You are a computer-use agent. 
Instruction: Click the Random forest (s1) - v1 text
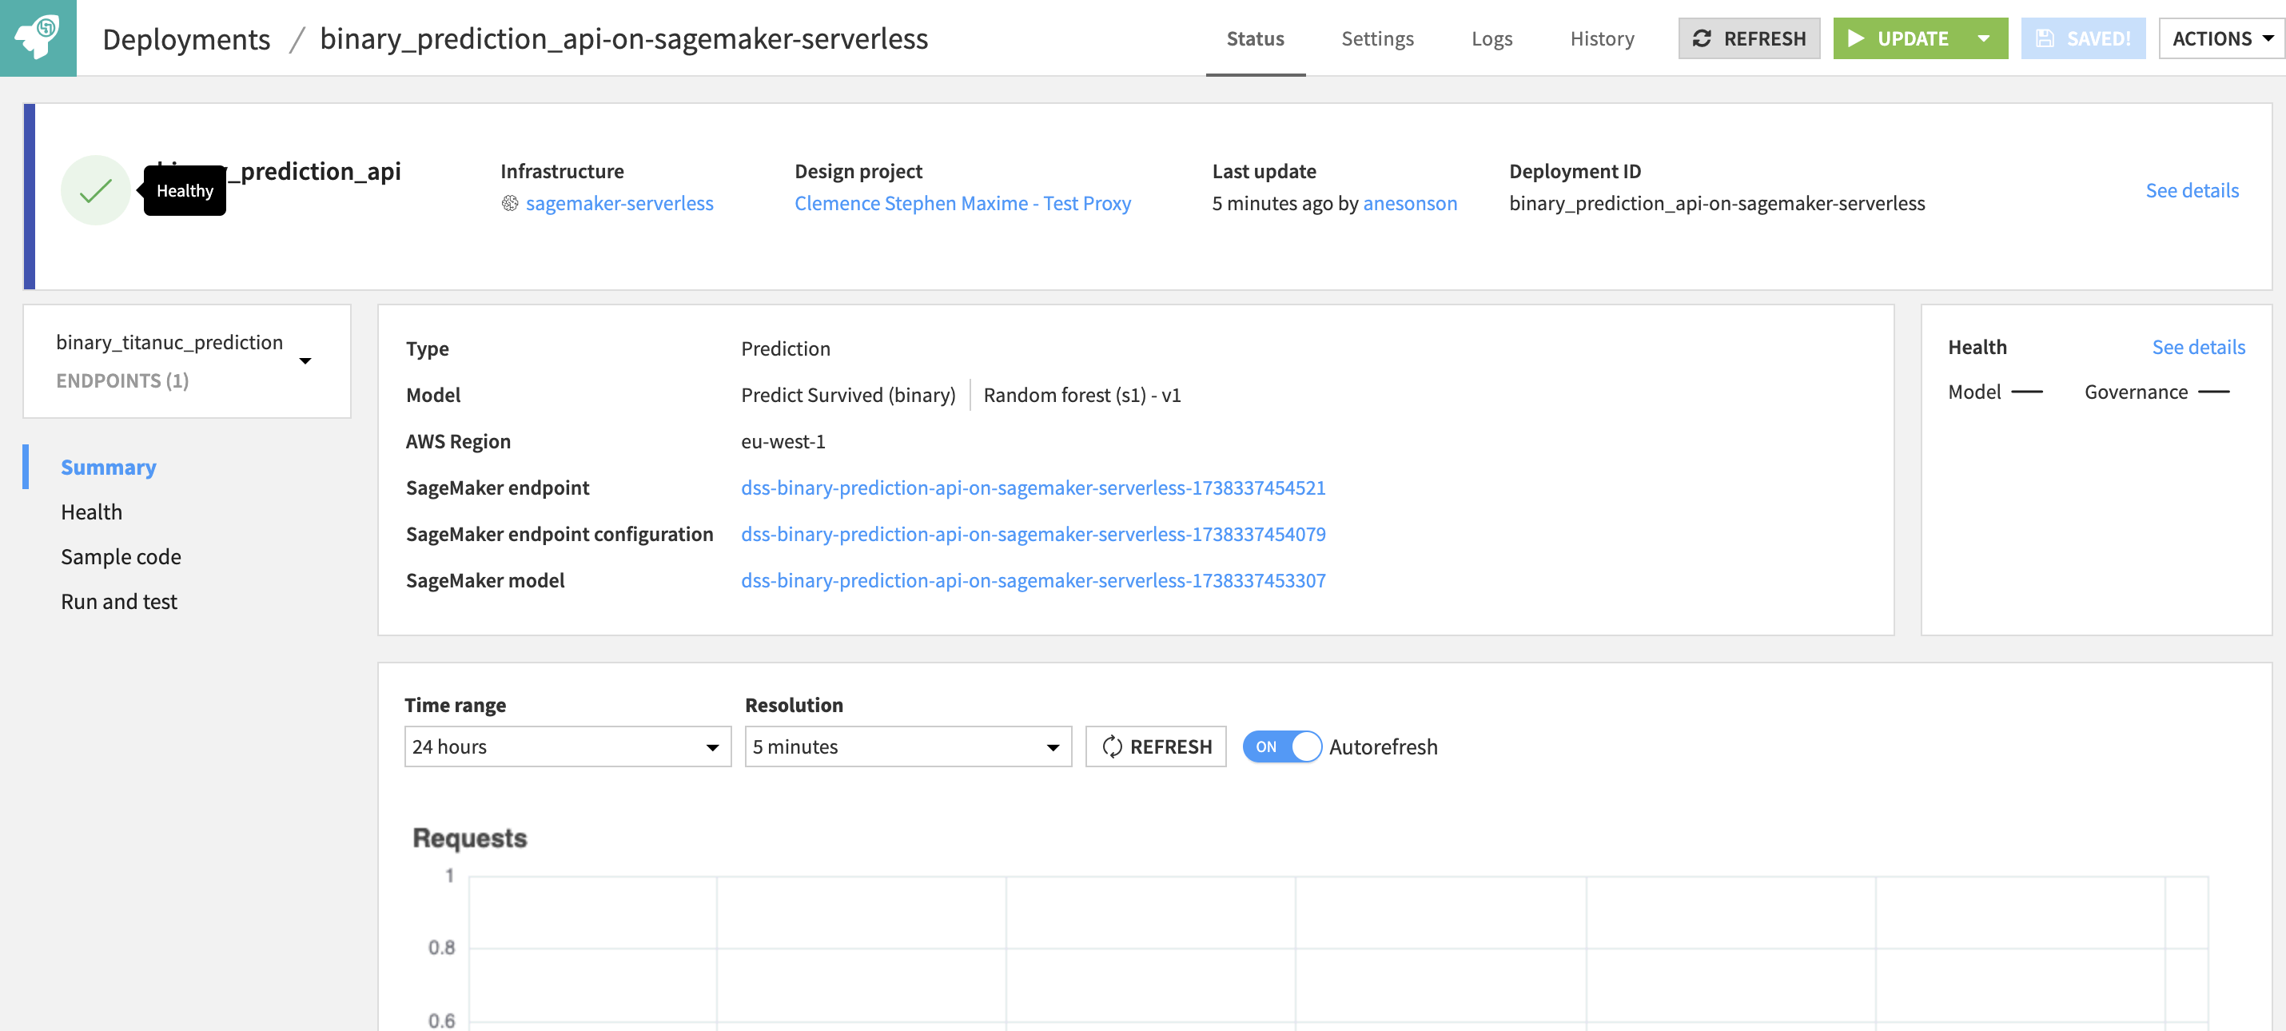1081,395
